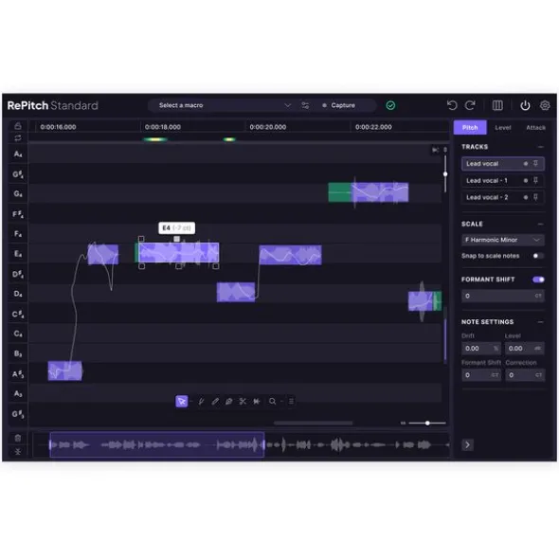Select the Lead vocal - 2 track
The height and width of the screenshot is (560, 559).
[x=502, y=197]
